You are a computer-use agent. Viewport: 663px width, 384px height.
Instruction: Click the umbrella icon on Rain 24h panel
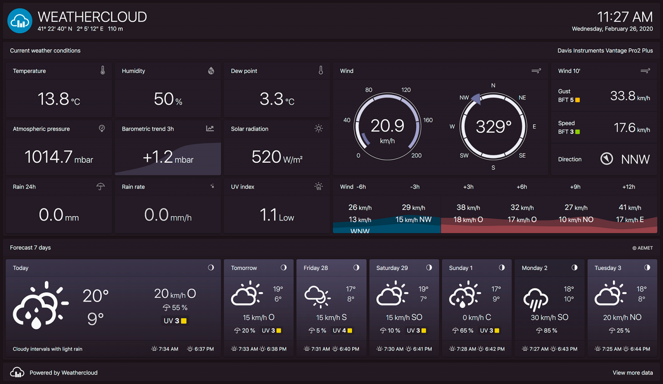100,186
